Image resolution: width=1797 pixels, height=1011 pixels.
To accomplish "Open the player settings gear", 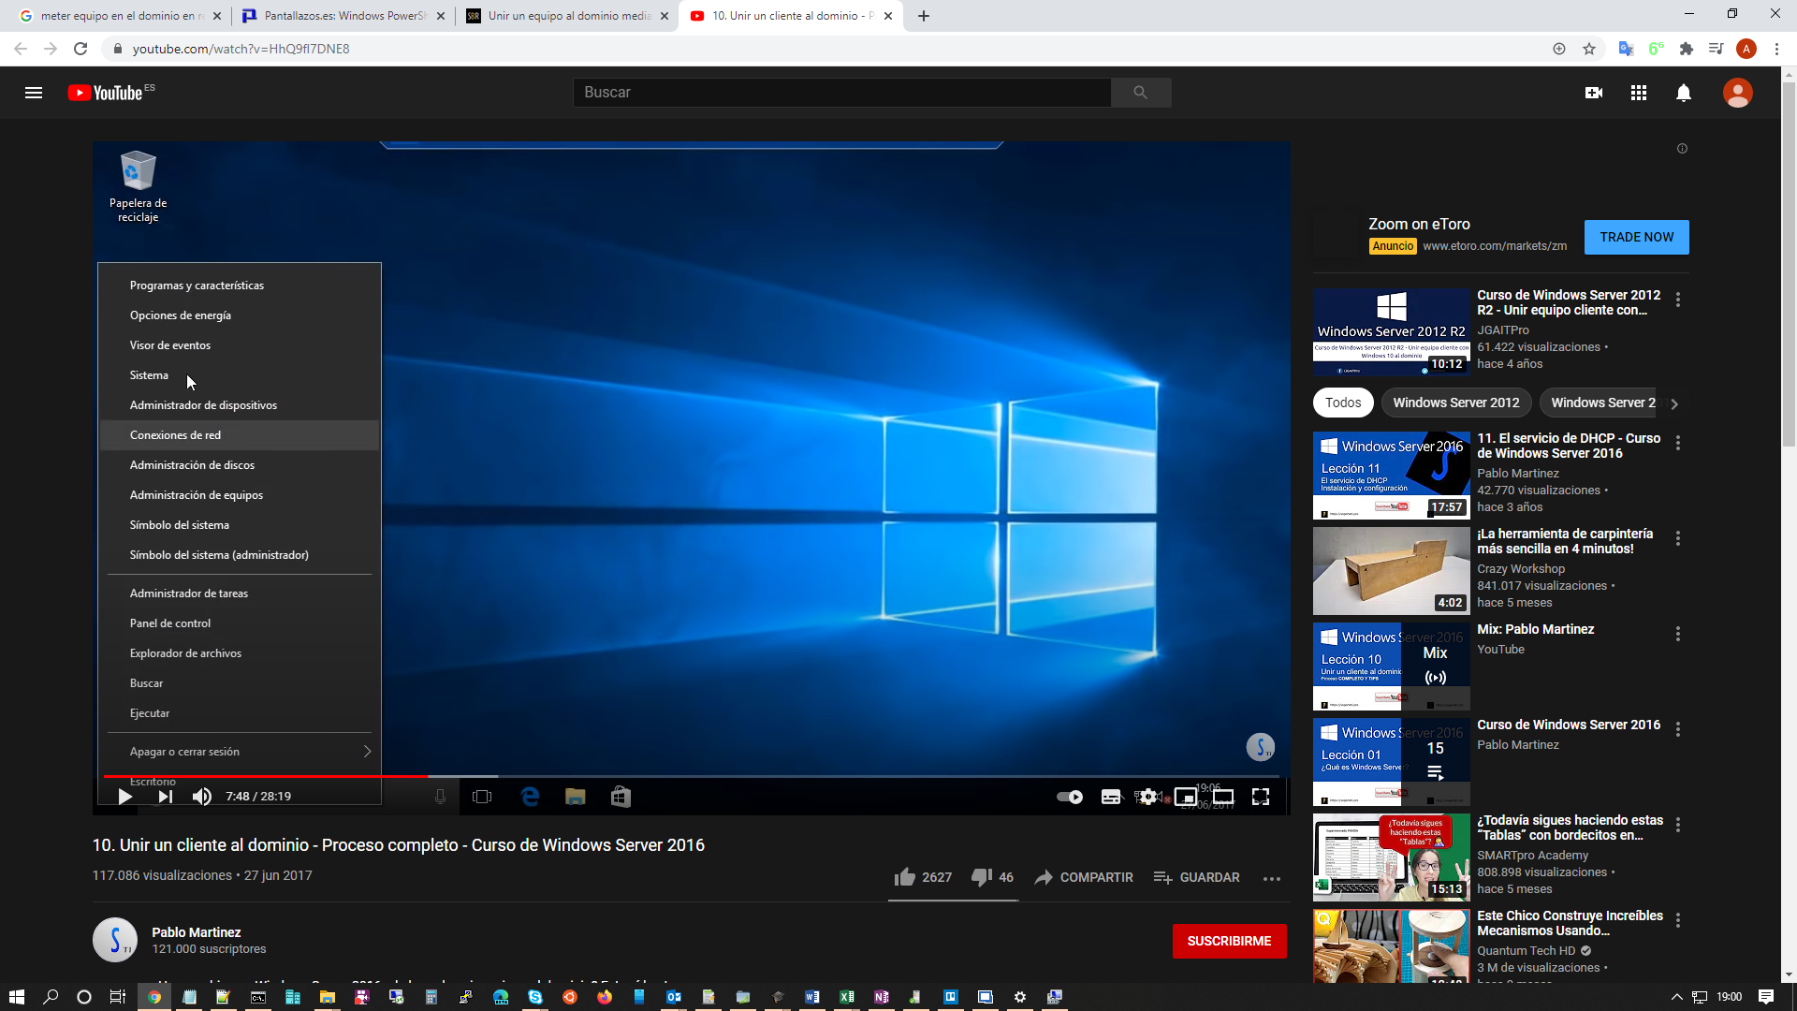I will [x=1147, y=797].
